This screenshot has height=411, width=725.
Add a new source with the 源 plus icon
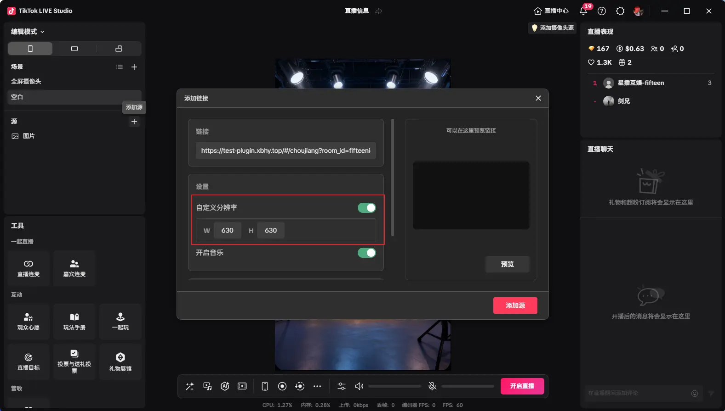click(x=134, y=122)
